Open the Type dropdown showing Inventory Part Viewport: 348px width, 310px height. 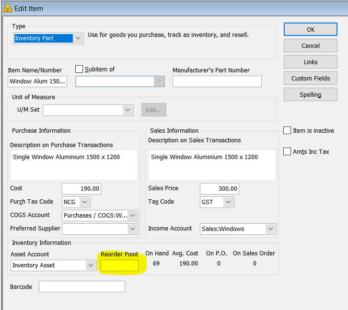[48, 38]
